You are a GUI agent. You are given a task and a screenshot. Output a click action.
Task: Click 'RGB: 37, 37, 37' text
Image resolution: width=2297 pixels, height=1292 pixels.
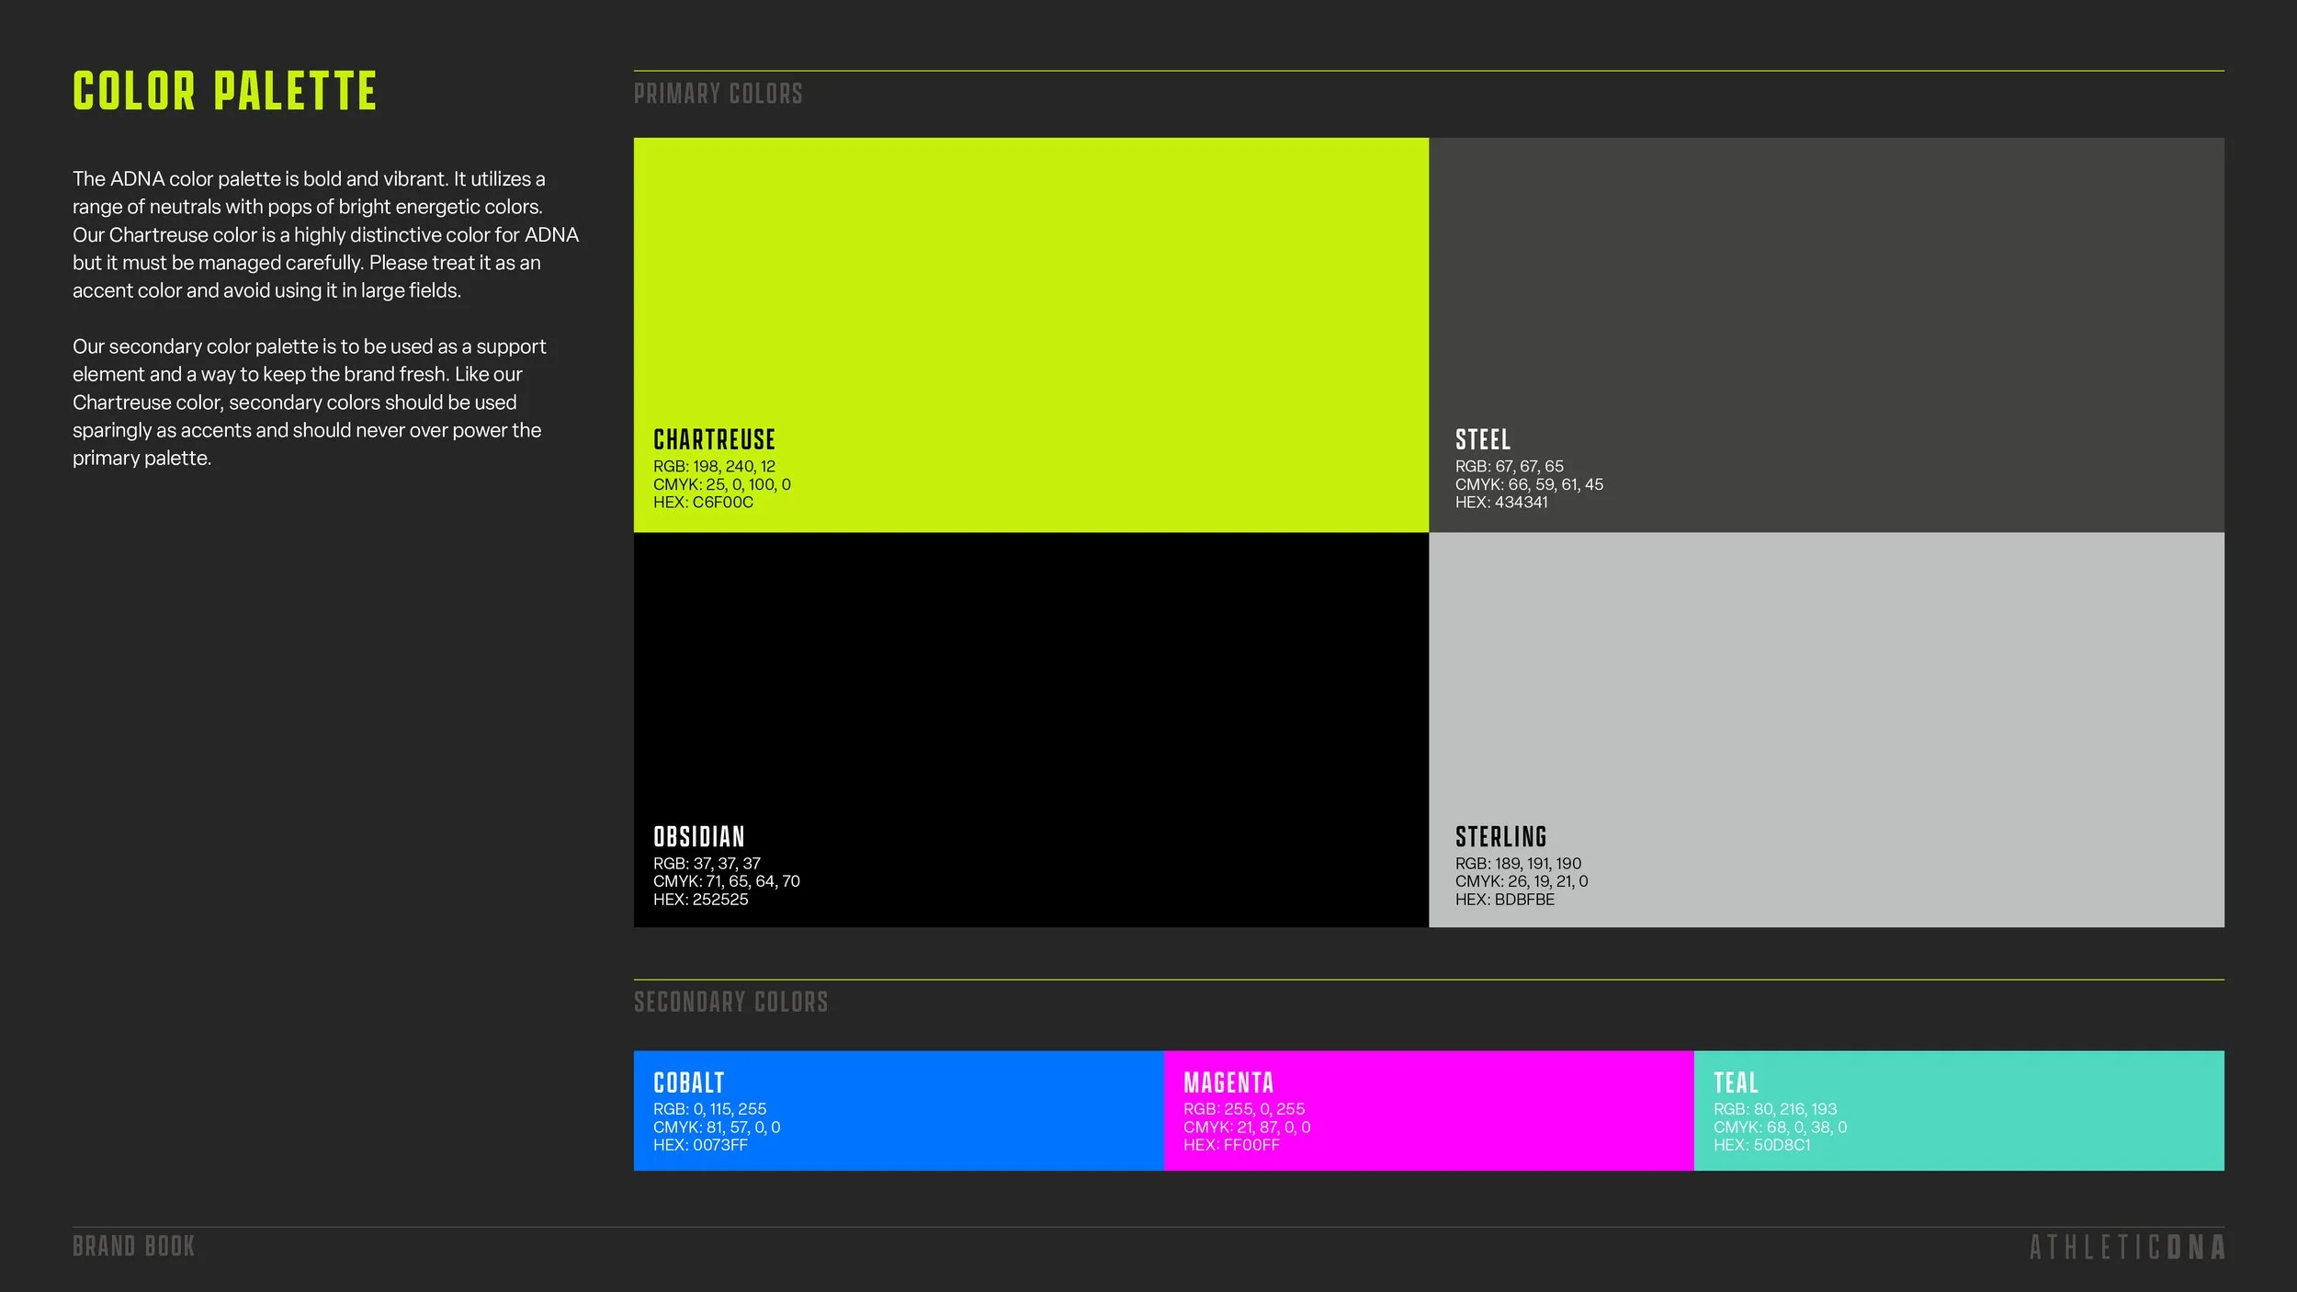pos(707,864)
